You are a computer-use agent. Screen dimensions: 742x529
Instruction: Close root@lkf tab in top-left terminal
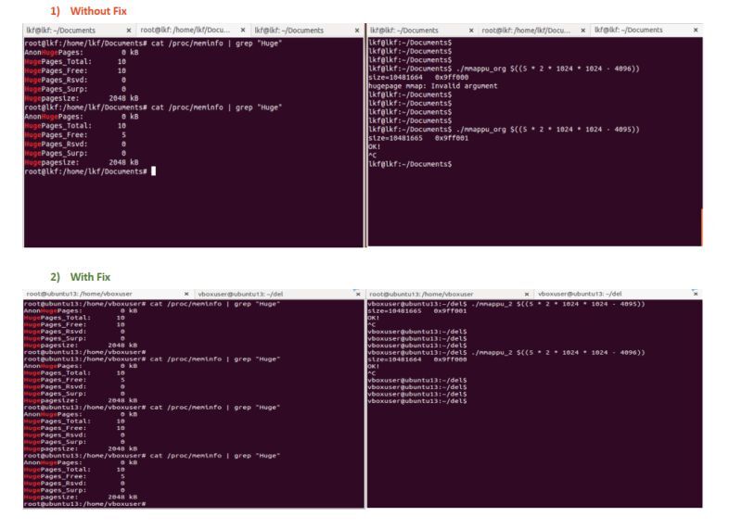pyautogui.click(x=243, y=31)
